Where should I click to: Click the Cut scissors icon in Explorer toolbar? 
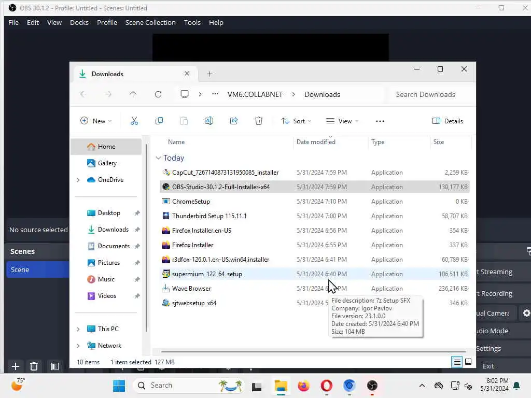(134, 121)
